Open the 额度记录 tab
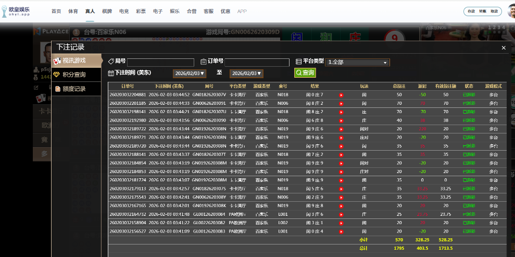This screenshot has width=515, height=257. click(x=77, y=89)
